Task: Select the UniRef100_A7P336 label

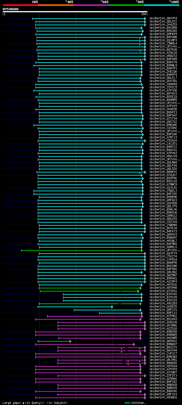Action: pos(163,90)
